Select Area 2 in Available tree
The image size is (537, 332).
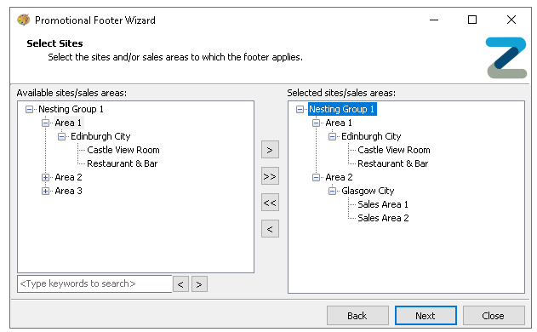[68, 177]
